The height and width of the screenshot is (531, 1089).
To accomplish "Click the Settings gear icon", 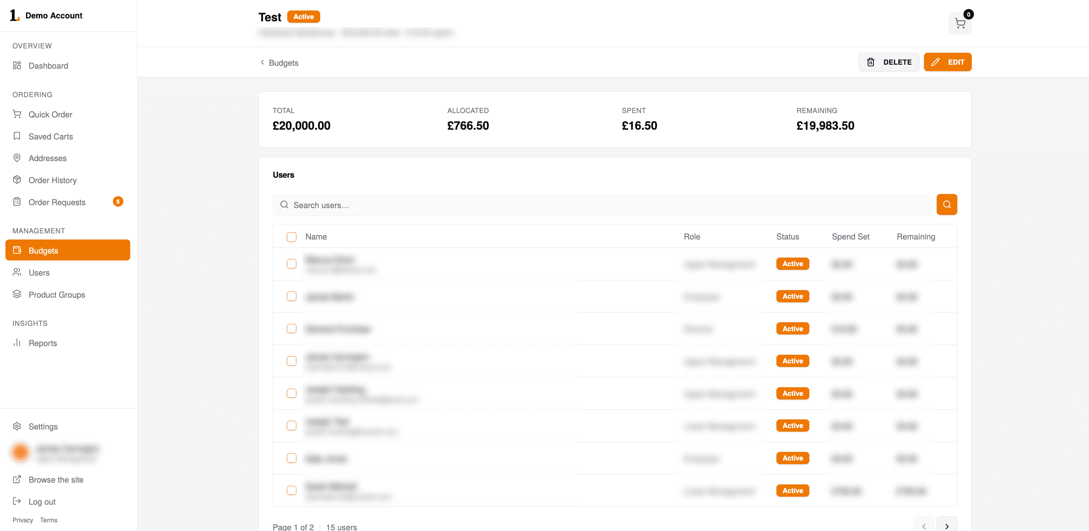I will click(17, 426).
